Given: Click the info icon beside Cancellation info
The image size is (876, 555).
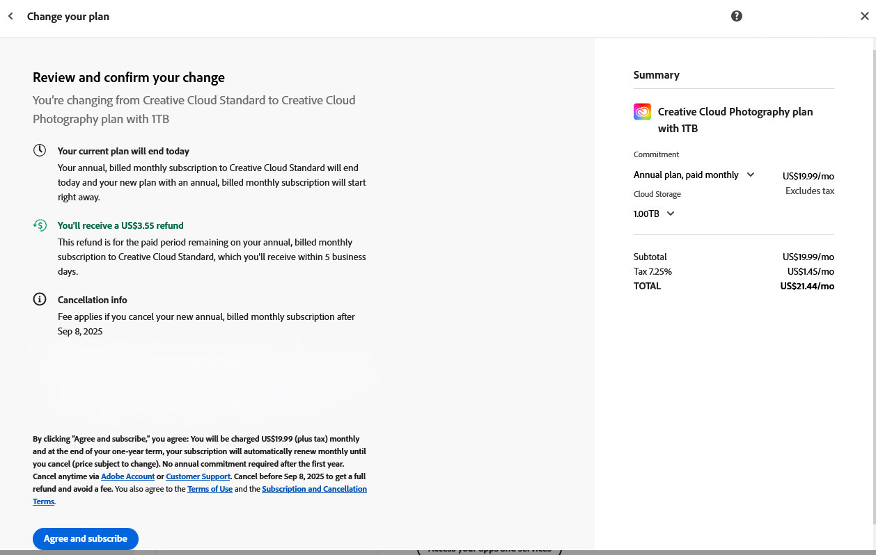Looking at the screenshot, I should coord(40,299).
